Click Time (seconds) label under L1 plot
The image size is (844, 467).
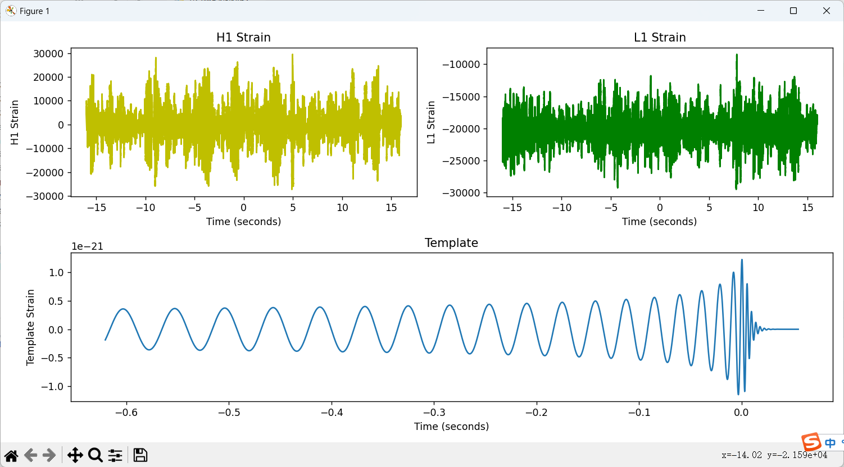coord(659,222)
